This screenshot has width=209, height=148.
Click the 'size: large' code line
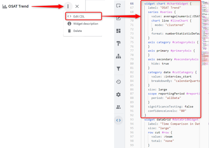click(158, 89)
